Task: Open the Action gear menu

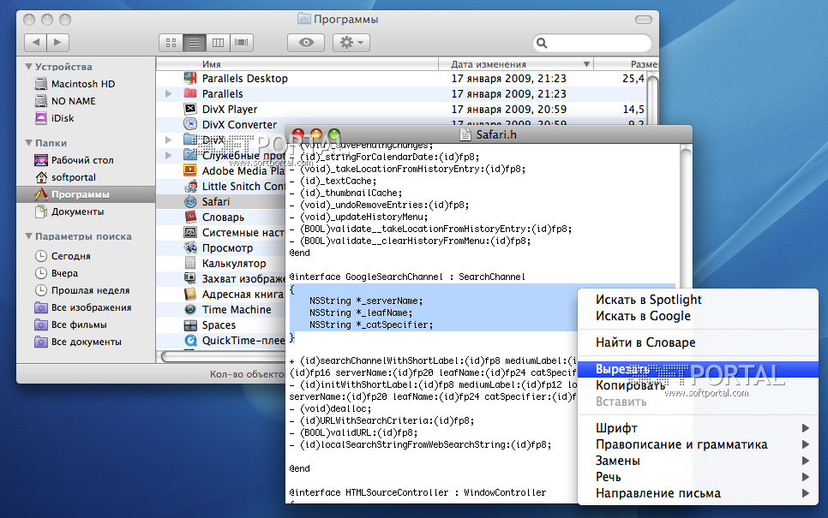Action: 351,43
